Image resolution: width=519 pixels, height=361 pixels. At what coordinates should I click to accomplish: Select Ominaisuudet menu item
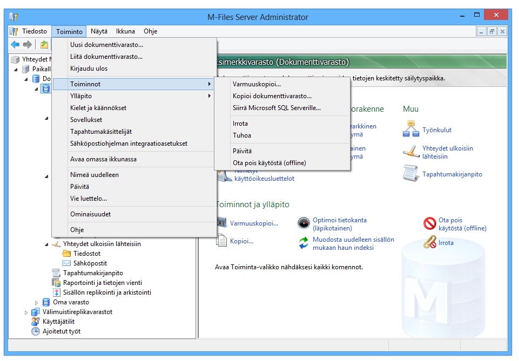point(134,214)
